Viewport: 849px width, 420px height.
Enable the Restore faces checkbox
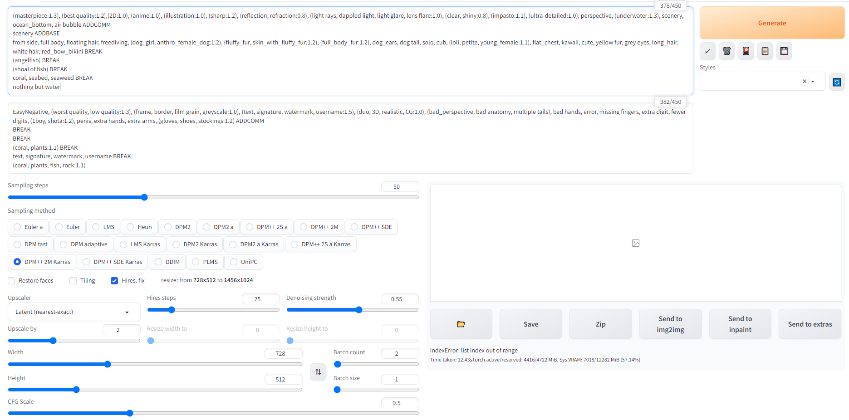click(x=11, y=280)
